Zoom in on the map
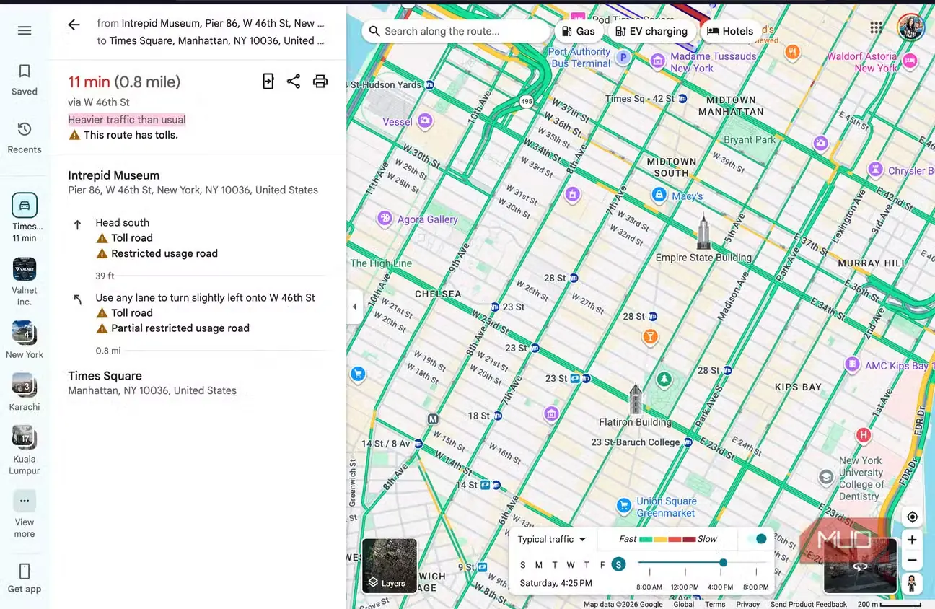The width and height of the screenshot is (935, 609). (x=913, y=540)
